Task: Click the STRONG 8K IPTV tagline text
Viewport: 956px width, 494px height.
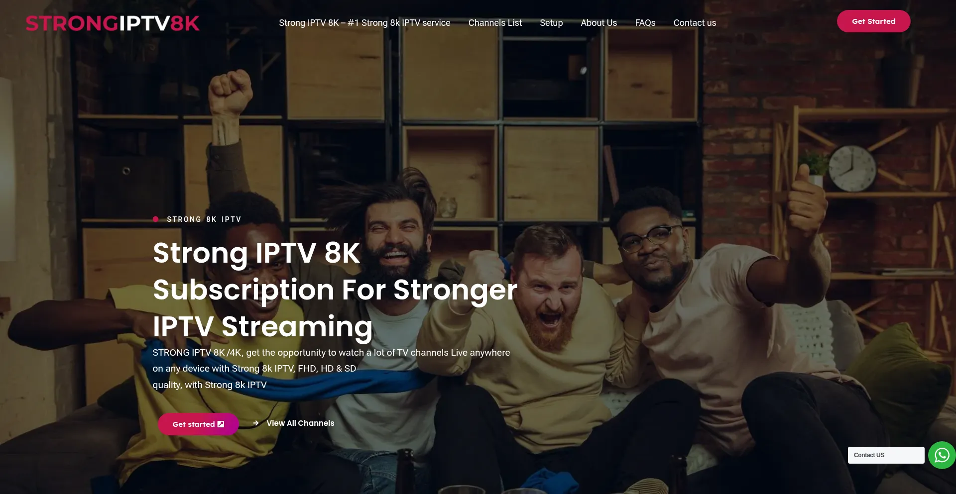Action: 204,219
